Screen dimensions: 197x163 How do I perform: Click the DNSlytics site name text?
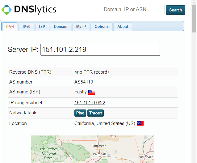point(35,10)
